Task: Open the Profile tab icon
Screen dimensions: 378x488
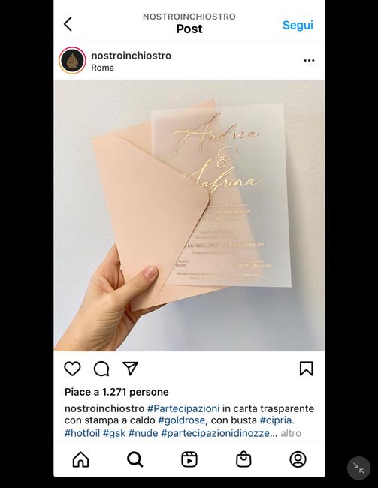Action: (298, 459)
